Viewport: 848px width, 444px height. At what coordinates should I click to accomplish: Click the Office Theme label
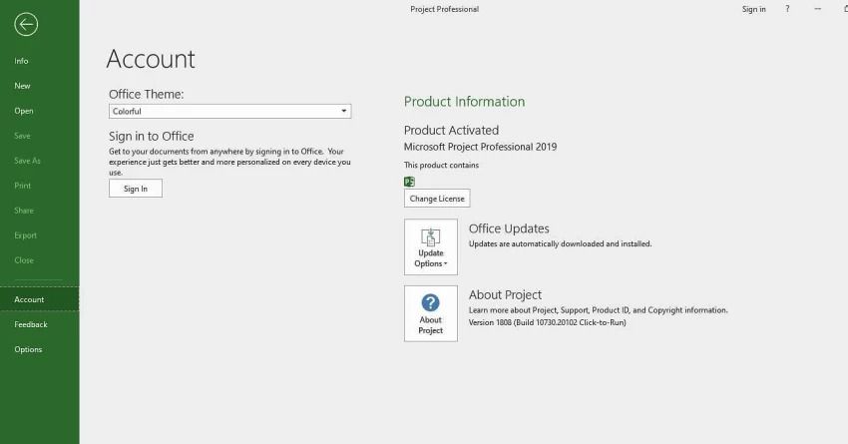[x=146, y=94]
